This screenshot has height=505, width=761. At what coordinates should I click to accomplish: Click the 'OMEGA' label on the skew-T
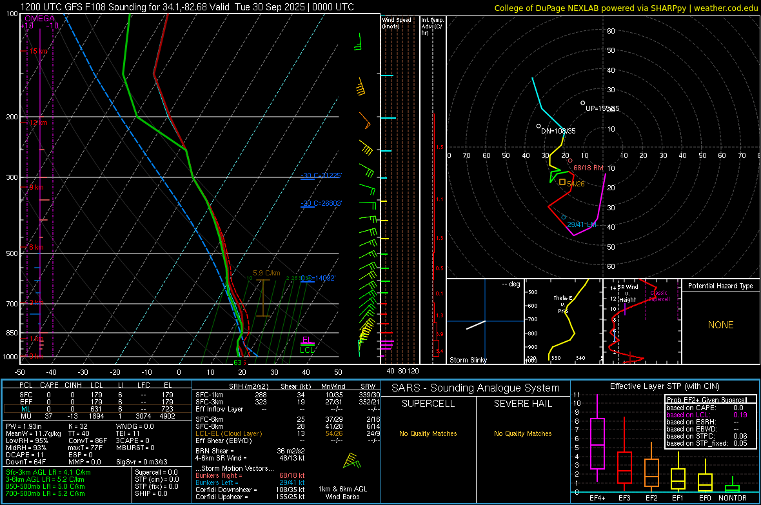tap(40, 19)
